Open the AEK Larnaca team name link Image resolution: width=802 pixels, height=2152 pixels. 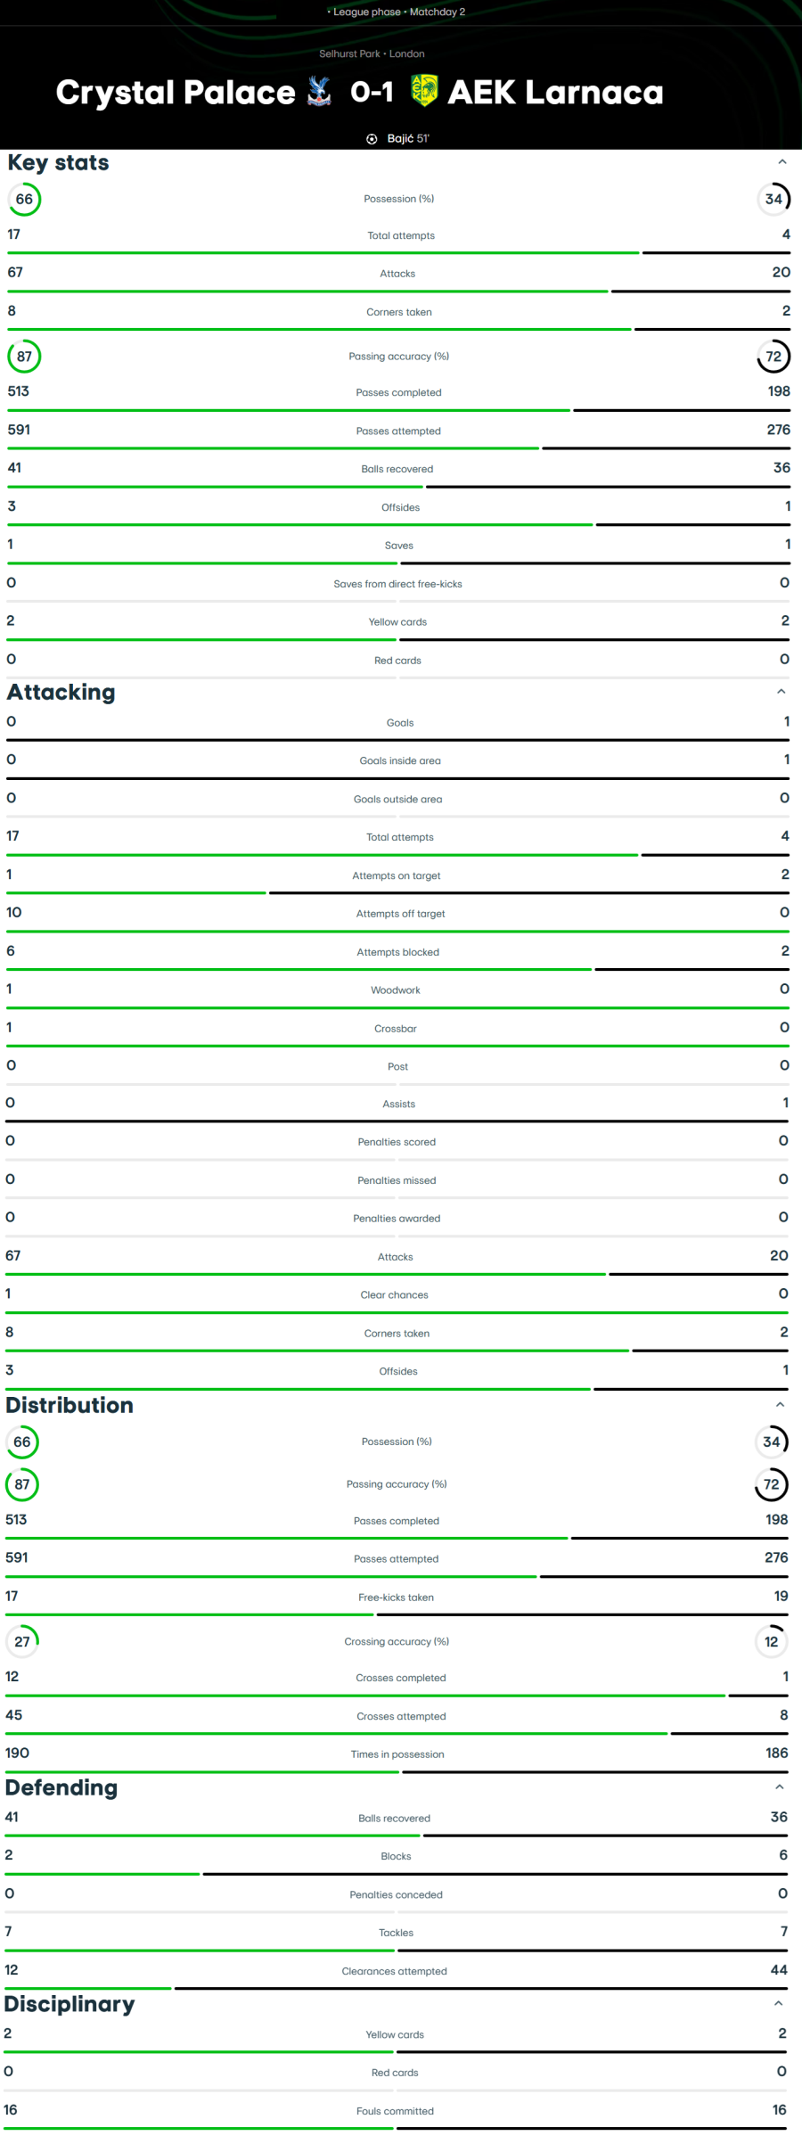(x=555, y=93)
